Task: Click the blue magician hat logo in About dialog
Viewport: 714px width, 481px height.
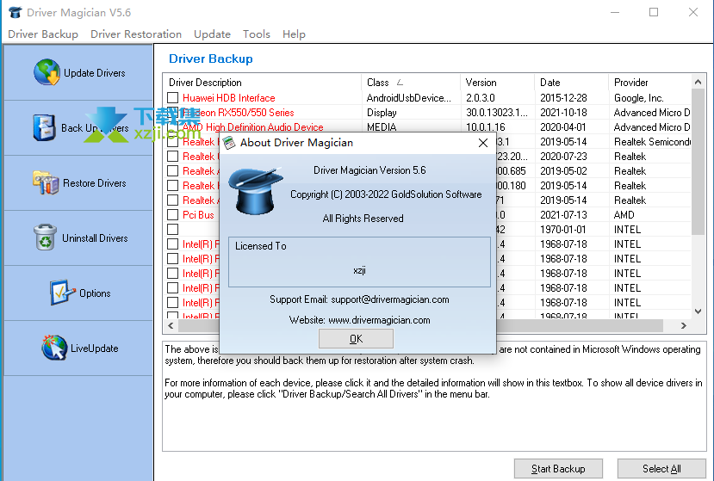Action: pos(256,191)
